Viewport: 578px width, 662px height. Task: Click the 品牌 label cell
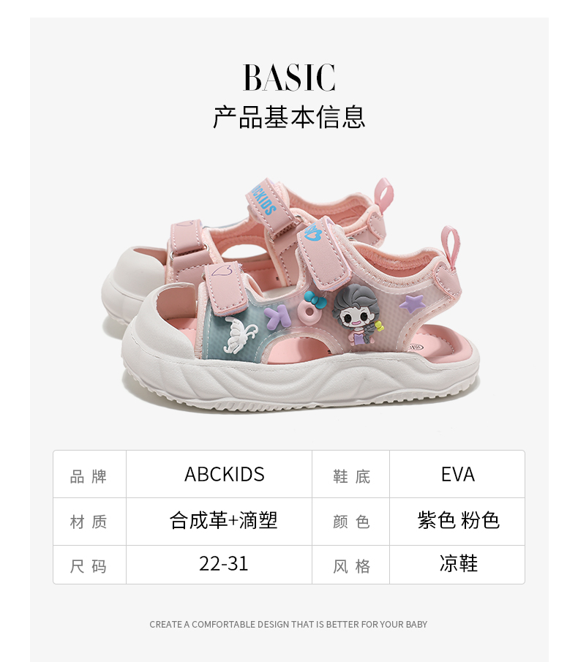pyautogui.click(x=89, y=474)
